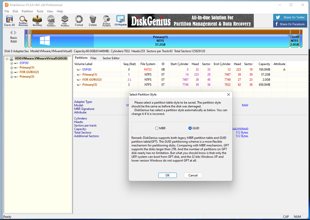Expand the ESP(0) tree node
310x220 pixels.
tap(12, 63)
